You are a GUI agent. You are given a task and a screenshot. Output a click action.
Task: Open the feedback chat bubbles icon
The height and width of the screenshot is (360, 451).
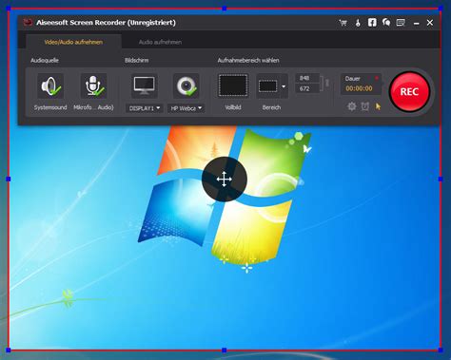tap(386, 23)
